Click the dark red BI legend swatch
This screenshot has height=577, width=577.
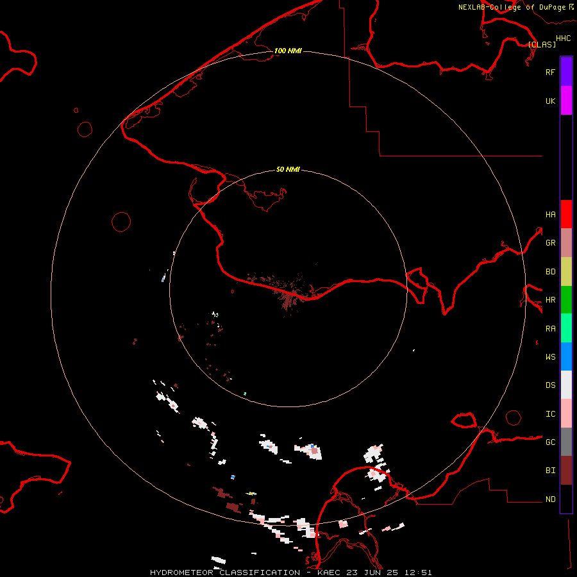[x=566, y=471]
